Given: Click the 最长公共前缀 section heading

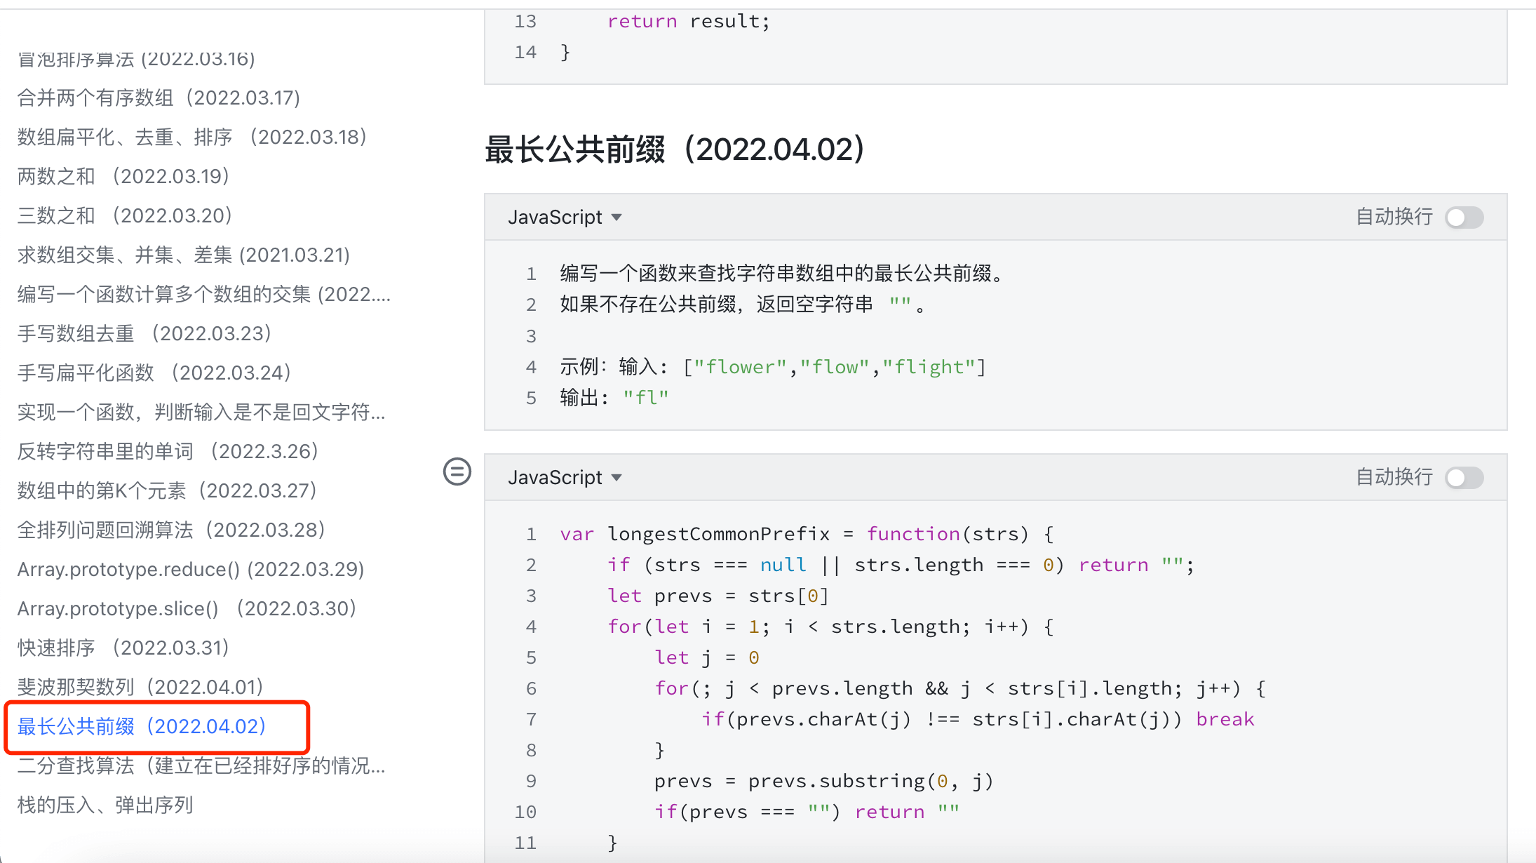Looking at the screenshot, I should pos(674,149).
